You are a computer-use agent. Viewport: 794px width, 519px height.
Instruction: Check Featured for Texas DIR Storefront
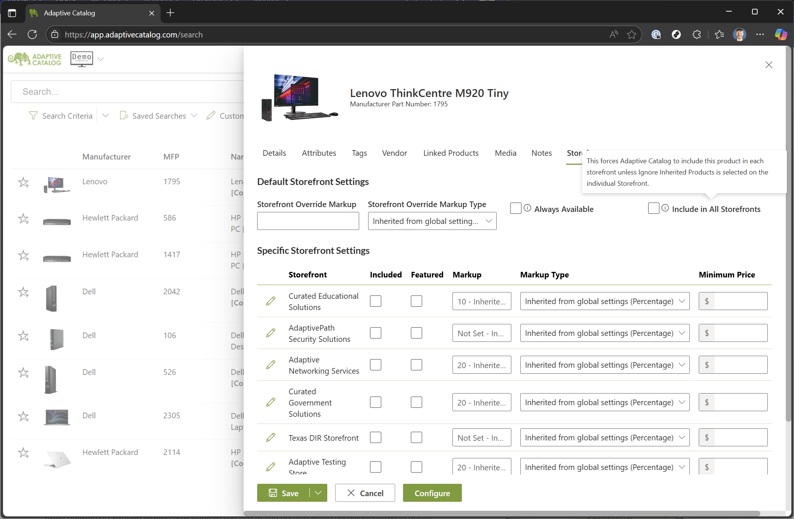pyautogui.click(x=416, y=437)
